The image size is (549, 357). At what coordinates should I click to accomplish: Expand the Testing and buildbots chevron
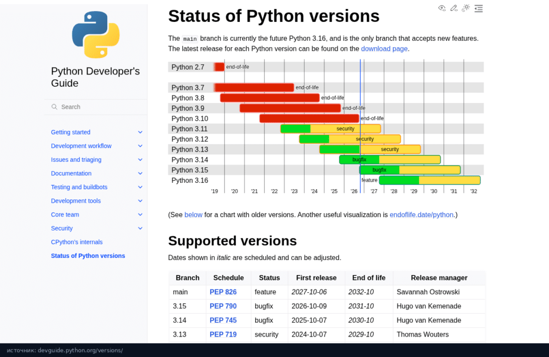tap(140, 187)
